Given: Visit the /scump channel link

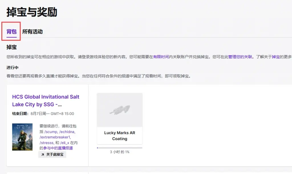Looking at the screenshot, I should (51, 132).
